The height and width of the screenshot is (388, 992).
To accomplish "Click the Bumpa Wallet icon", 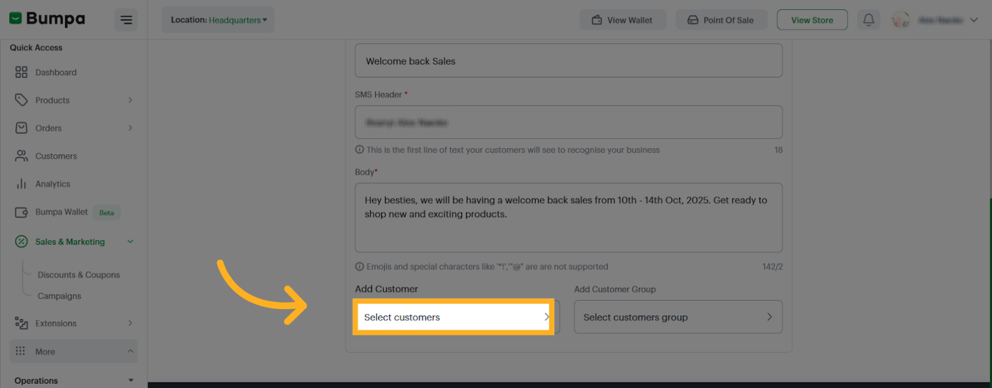I will pos(22,212).
